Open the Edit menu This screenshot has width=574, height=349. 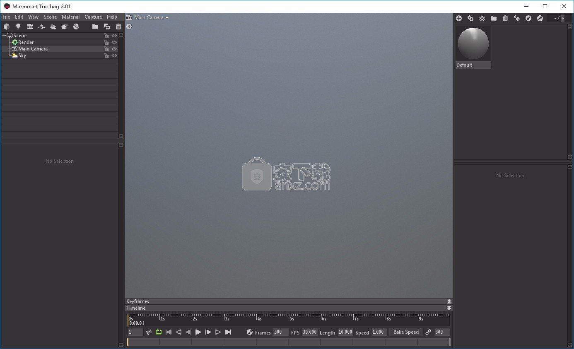[x=19, y=17]
